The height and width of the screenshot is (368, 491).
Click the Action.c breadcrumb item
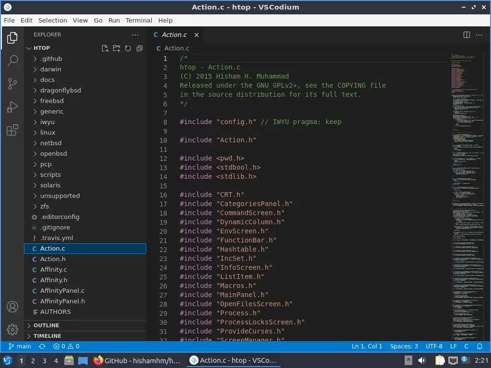173,48
